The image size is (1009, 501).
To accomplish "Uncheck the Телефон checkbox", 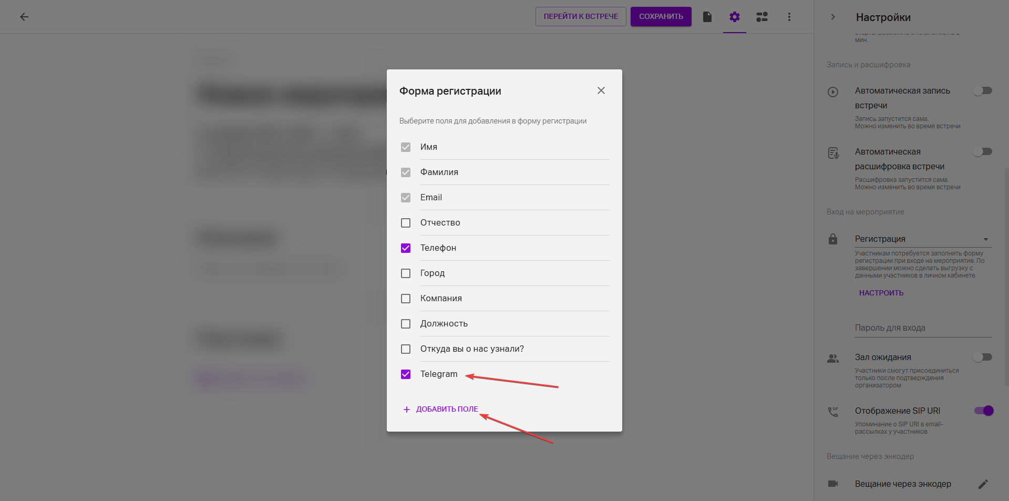I will click(406, 248).
